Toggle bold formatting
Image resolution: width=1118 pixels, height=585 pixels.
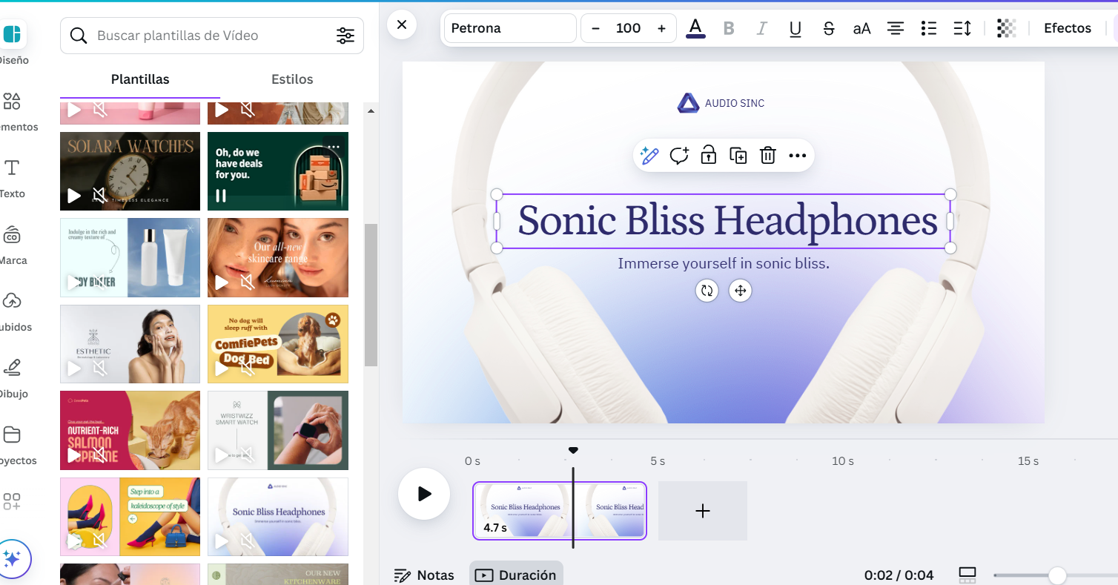pos(729,28)
